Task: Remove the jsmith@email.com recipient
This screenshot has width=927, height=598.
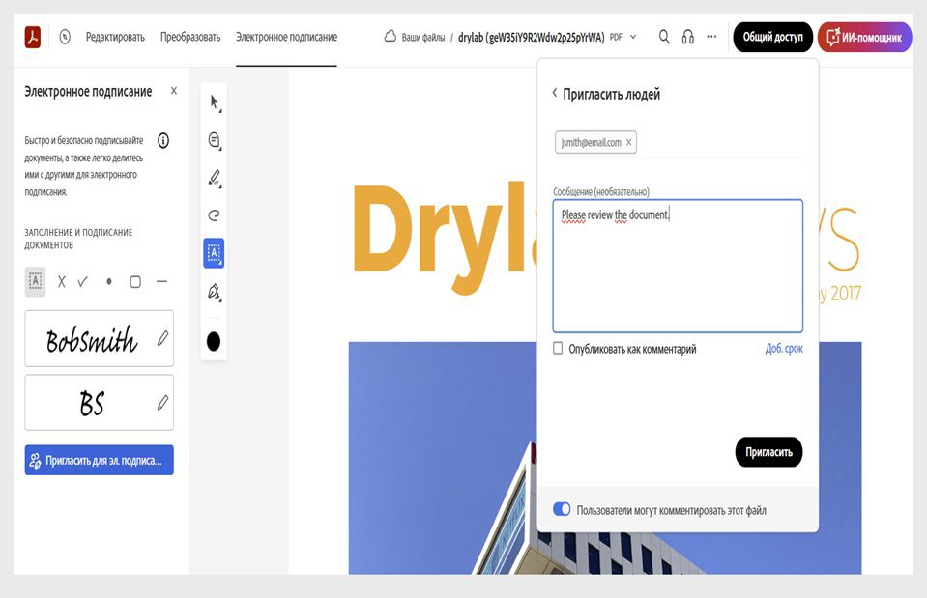Action: point(628,142)
